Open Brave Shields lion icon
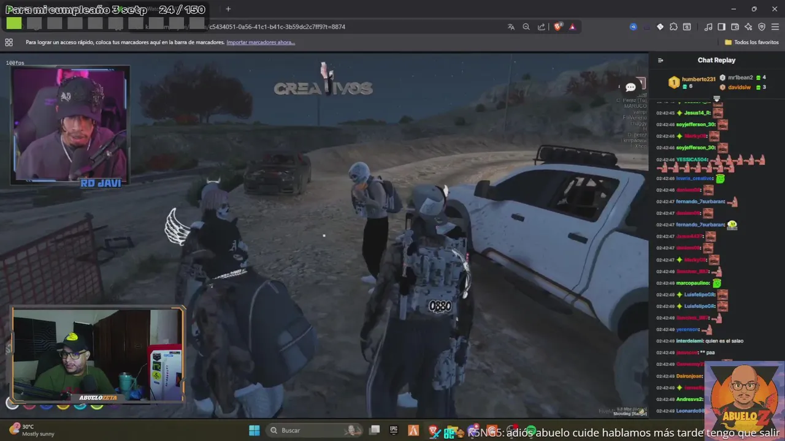This screenshot has height=441, width=785. tap(558, 27)
